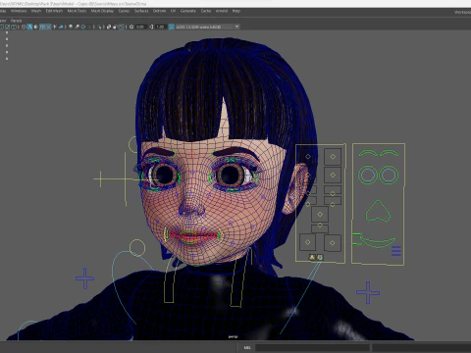Select the left eye circle control

(368, 175)
